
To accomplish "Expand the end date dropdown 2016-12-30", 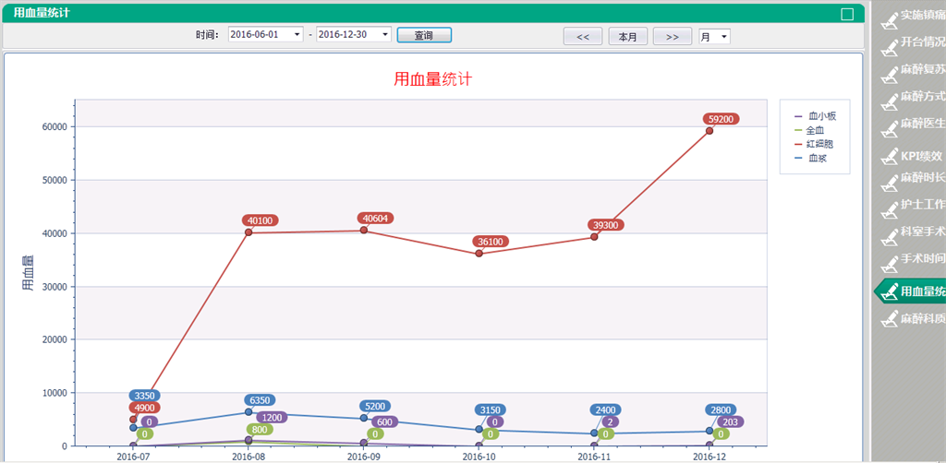I will click(385, 35).
